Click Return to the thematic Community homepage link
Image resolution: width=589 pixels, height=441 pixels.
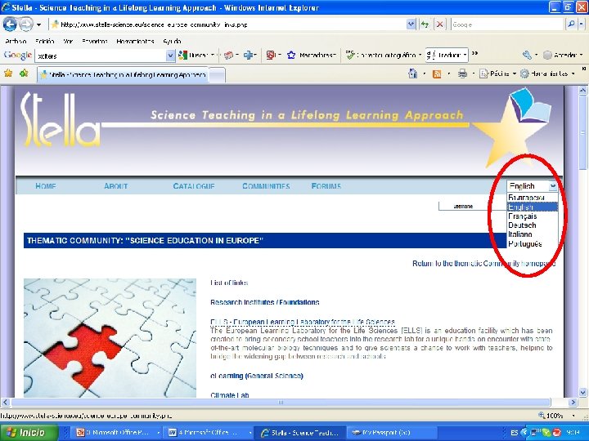click(x=483, y=264)
